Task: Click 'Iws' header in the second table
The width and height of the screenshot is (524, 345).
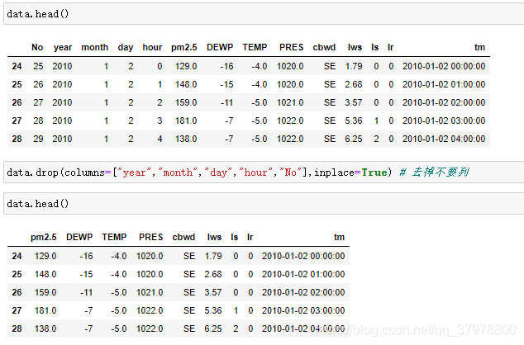Action: (215, 237)
